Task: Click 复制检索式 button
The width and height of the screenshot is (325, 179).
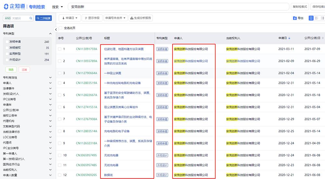Action: click(300, 7)
